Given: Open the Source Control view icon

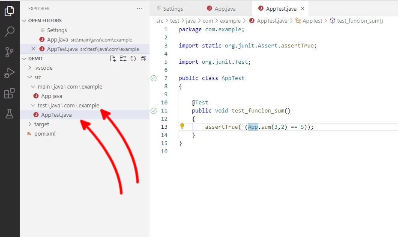Looking at the screenshot, I should (9, 52).
